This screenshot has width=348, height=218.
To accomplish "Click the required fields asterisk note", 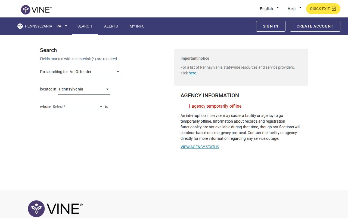I will (79, 59).
